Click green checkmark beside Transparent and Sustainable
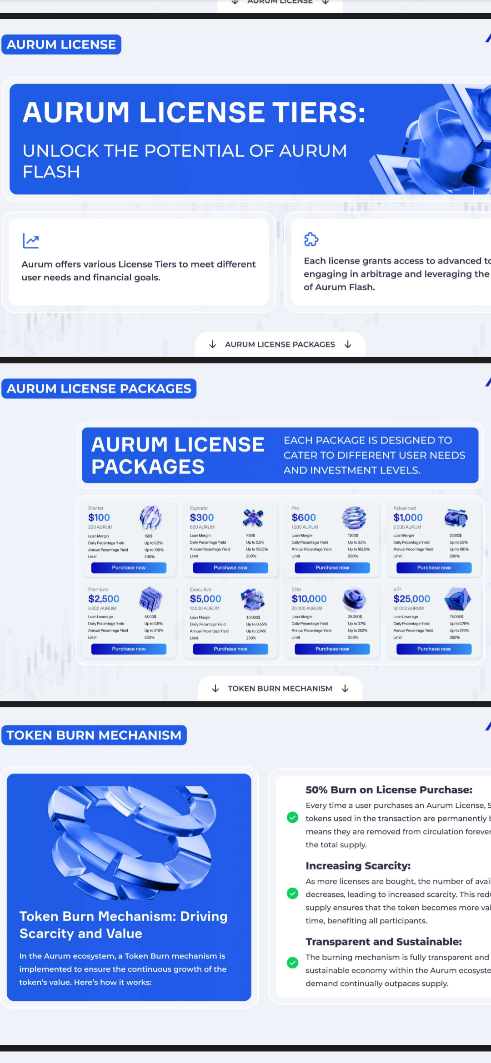The image size is (491, 1063). 293,963
